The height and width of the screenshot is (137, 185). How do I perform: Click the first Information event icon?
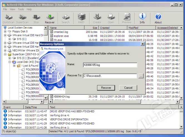(x=5, y=111)
